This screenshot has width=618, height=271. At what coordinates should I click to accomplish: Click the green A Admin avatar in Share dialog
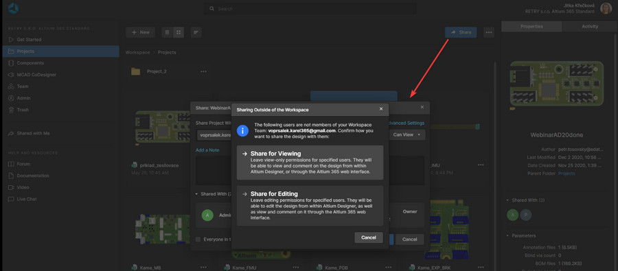(207, 215)
